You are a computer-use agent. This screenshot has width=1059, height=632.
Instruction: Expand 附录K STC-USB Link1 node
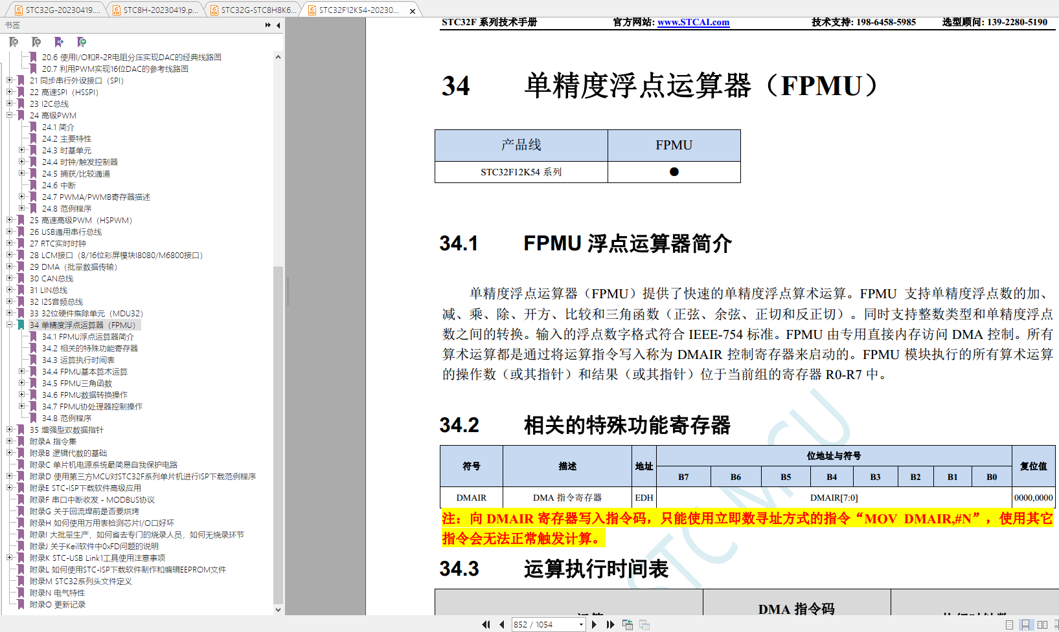10,558
